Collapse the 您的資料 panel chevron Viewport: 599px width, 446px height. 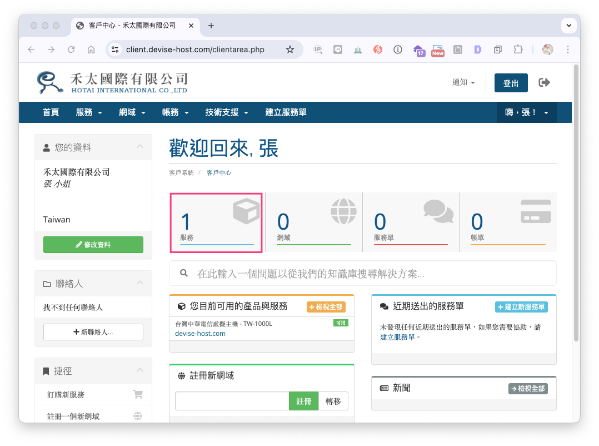[x=140, y=147]
